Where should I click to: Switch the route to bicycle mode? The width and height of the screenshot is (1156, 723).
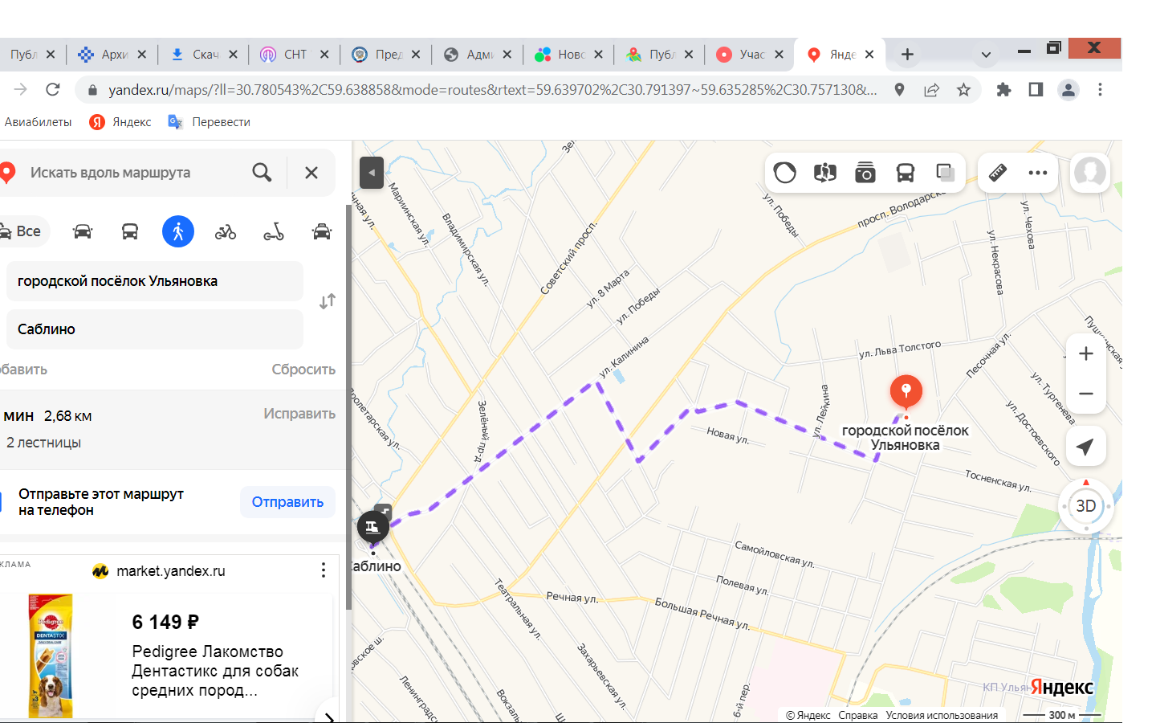click(x=226, y=231)
